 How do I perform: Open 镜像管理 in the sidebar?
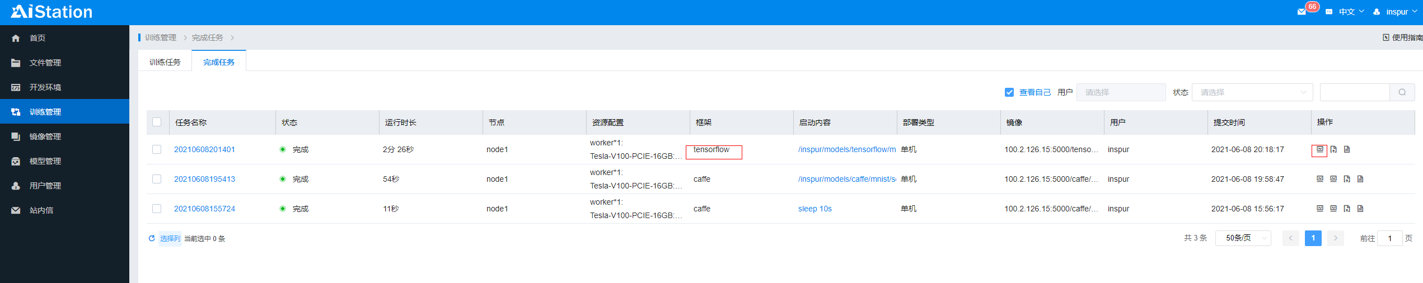45,136
